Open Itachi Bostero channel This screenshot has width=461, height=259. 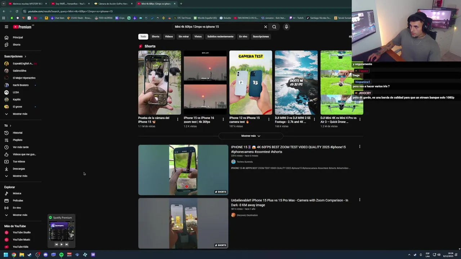point(21,85)
